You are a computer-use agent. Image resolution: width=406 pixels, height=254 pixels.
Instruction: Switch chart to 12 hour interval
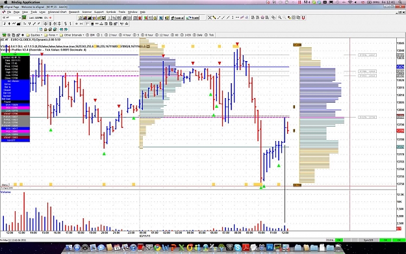click(x=162, y=35)
